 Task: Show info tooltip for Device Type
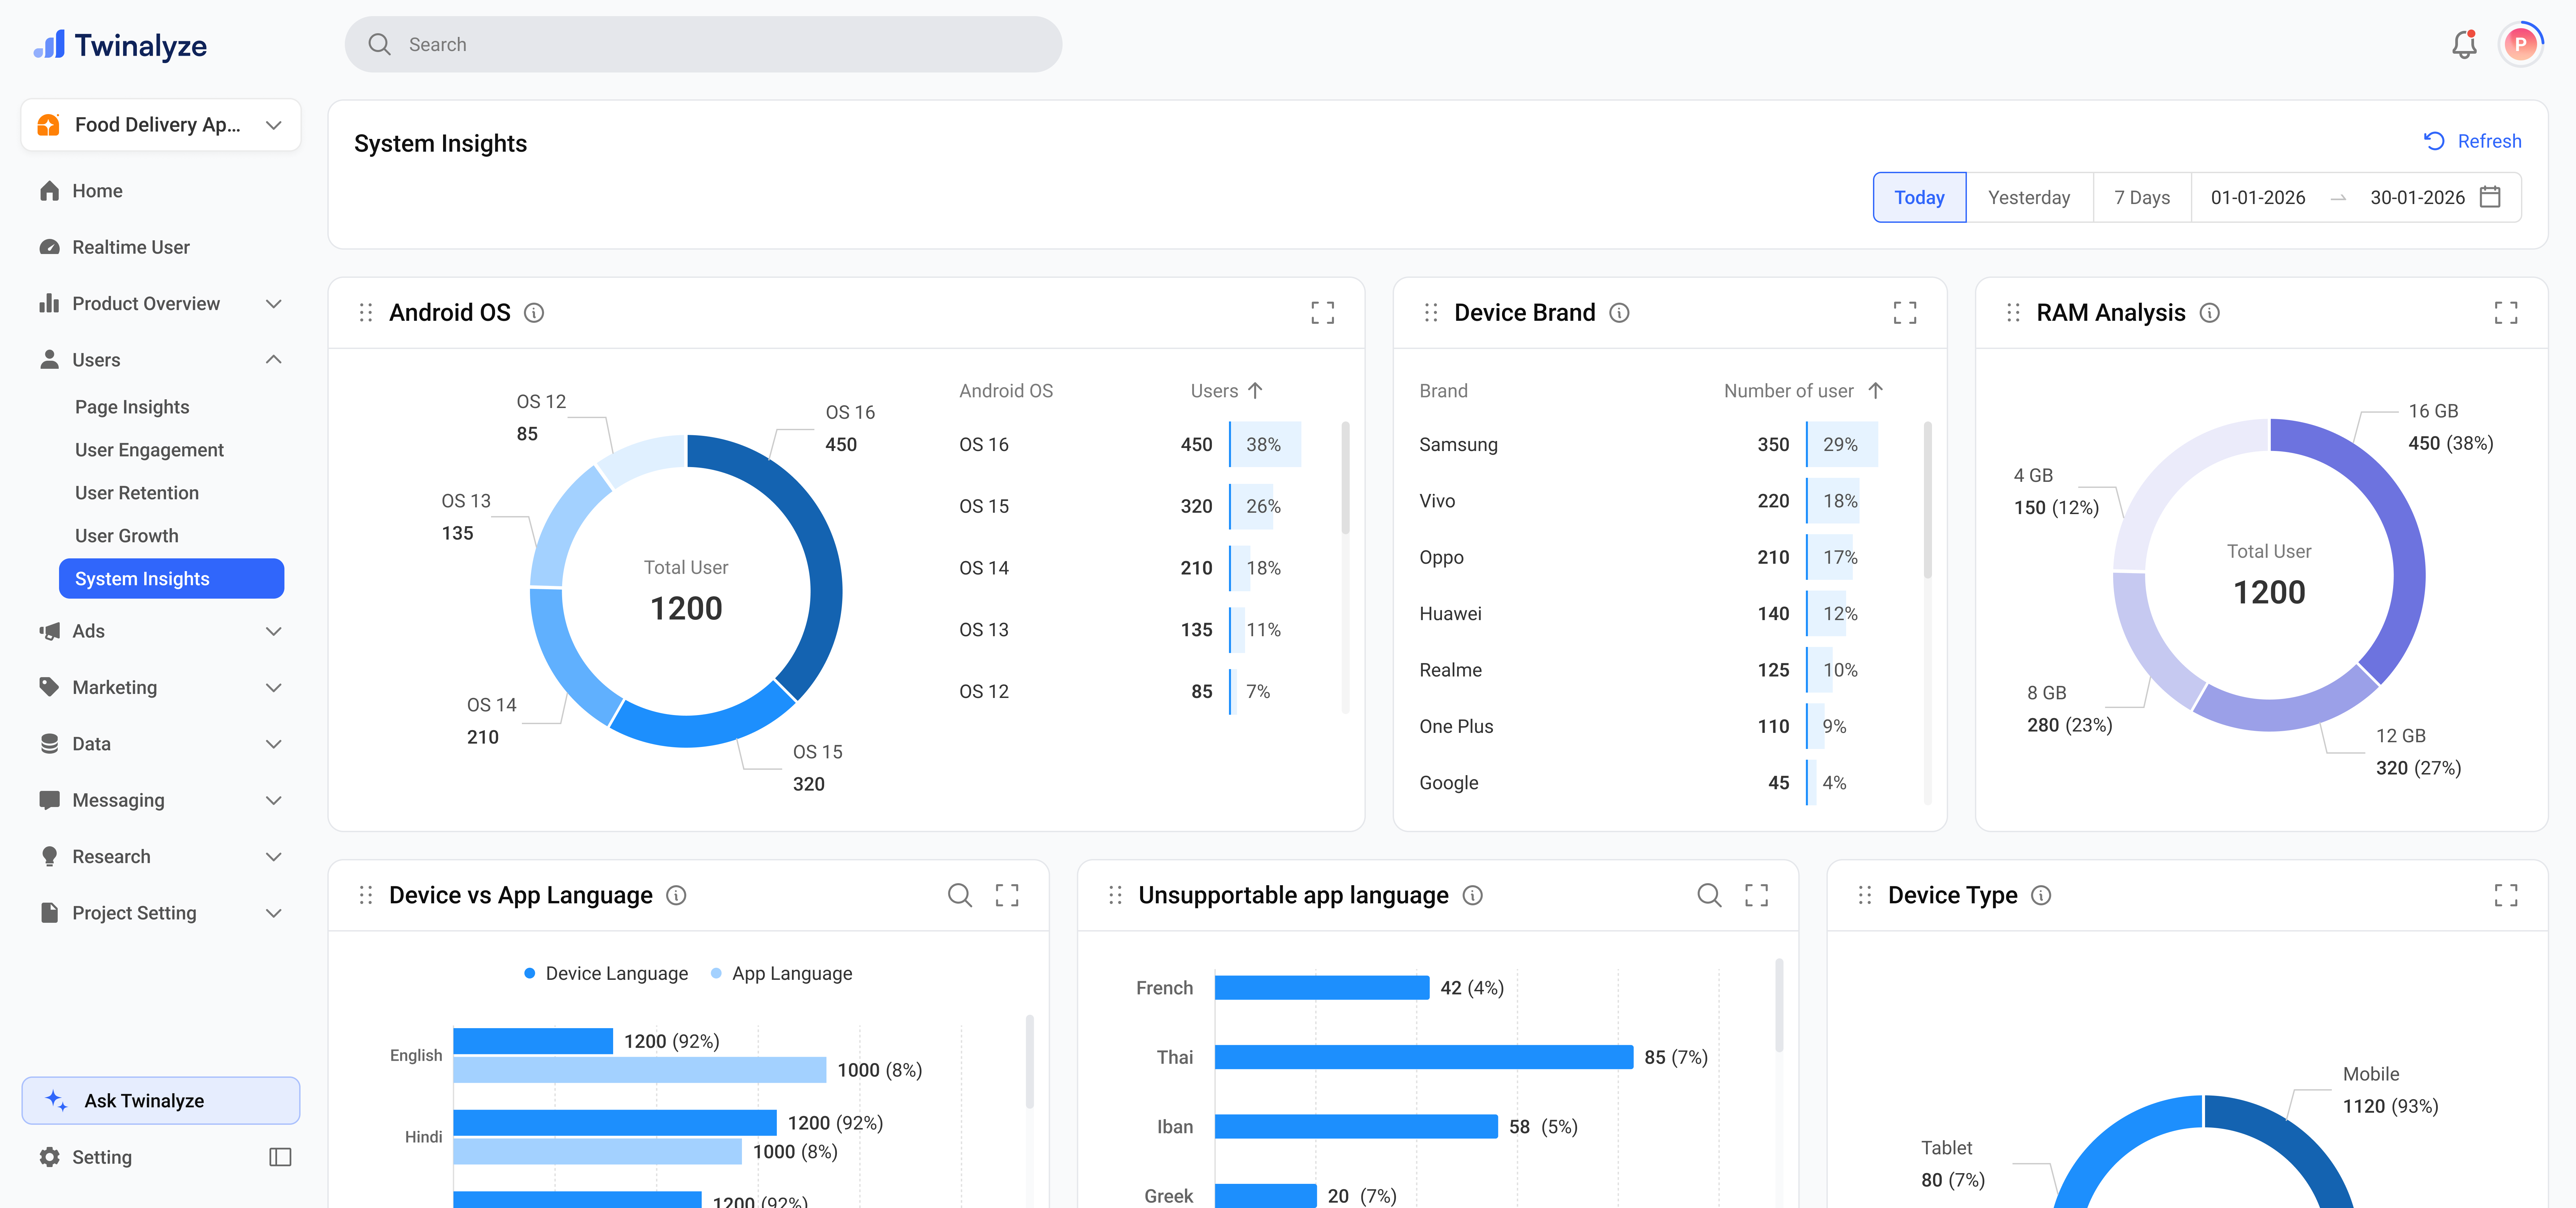pyautogui.click(x=2041, y=895)
